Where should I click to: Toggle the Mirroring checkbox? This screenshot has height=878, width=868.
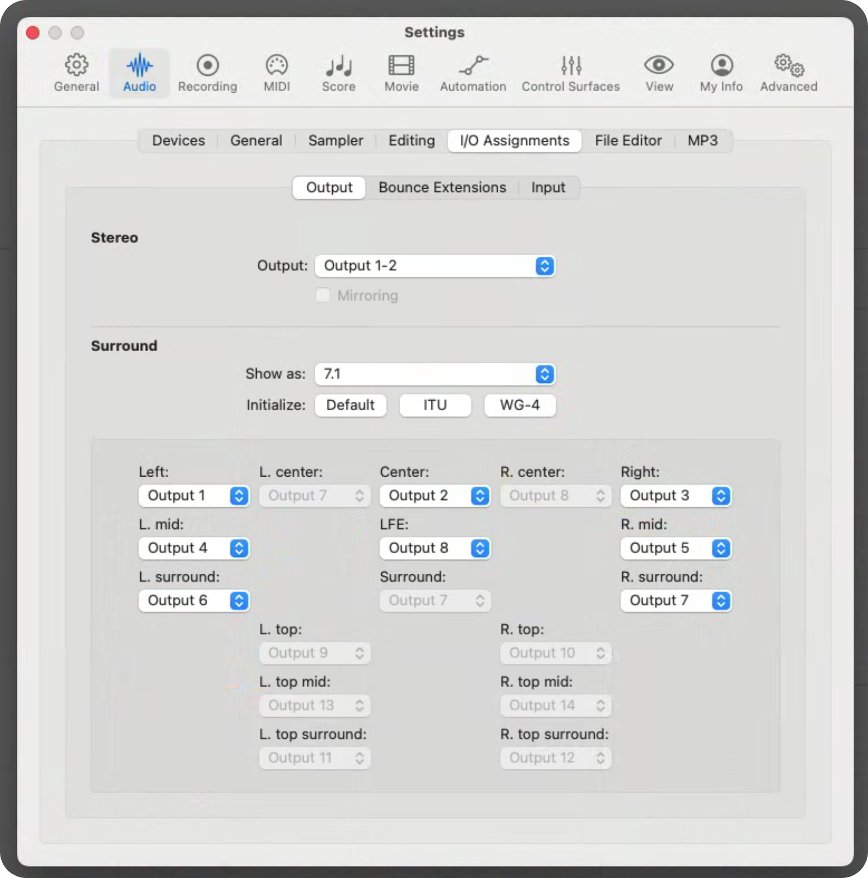pos(323,295)
